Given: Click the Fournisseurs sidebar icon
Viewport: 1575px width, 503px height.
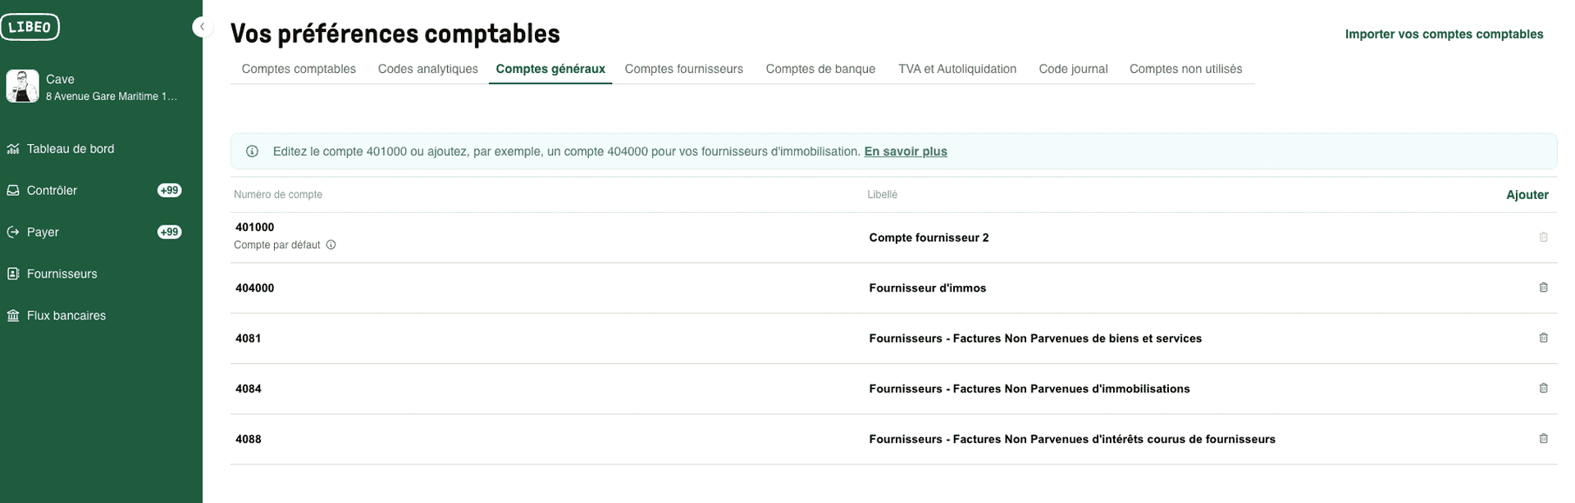Looking at the screenshot, I should (x=13, y=273).
